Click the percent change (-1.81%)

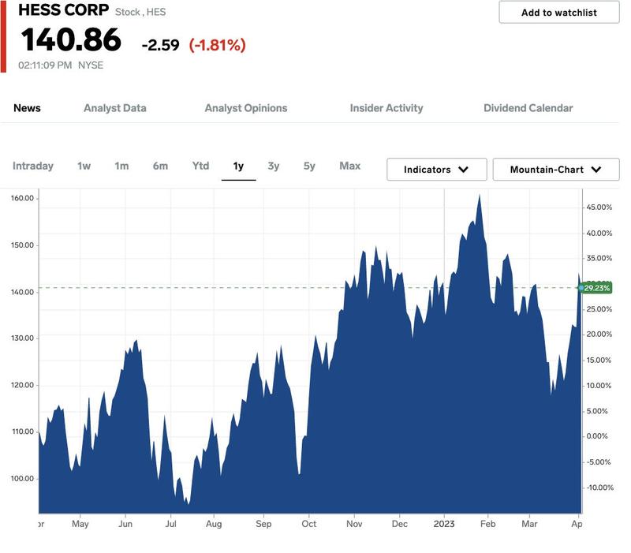coord(218,45)
